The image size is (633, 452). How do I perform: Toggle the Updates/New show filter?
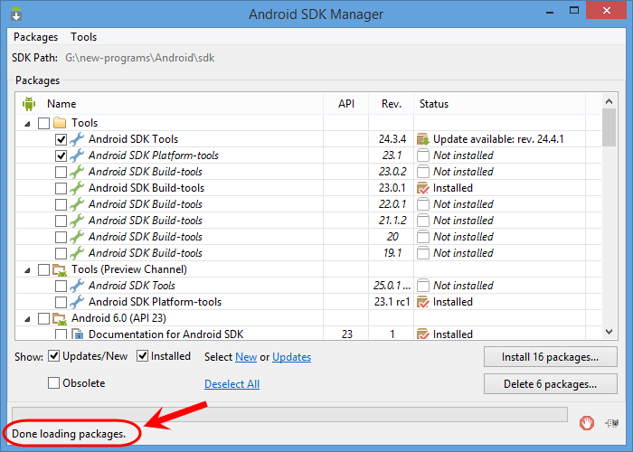53,356
